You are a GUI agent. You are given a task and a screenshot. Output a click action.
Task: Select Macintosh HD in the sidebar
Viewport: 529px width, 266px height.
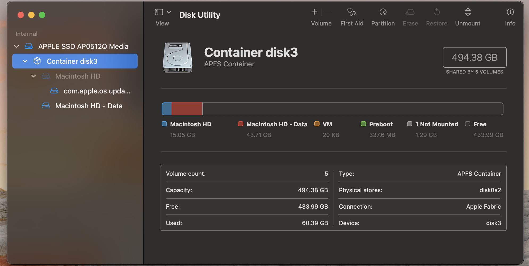[x=78, y=76]
